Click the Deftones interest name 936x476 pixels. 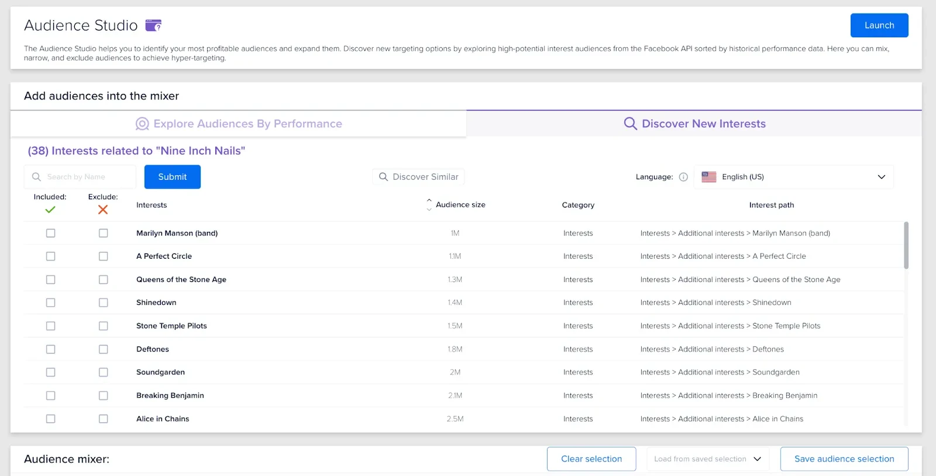153,349
